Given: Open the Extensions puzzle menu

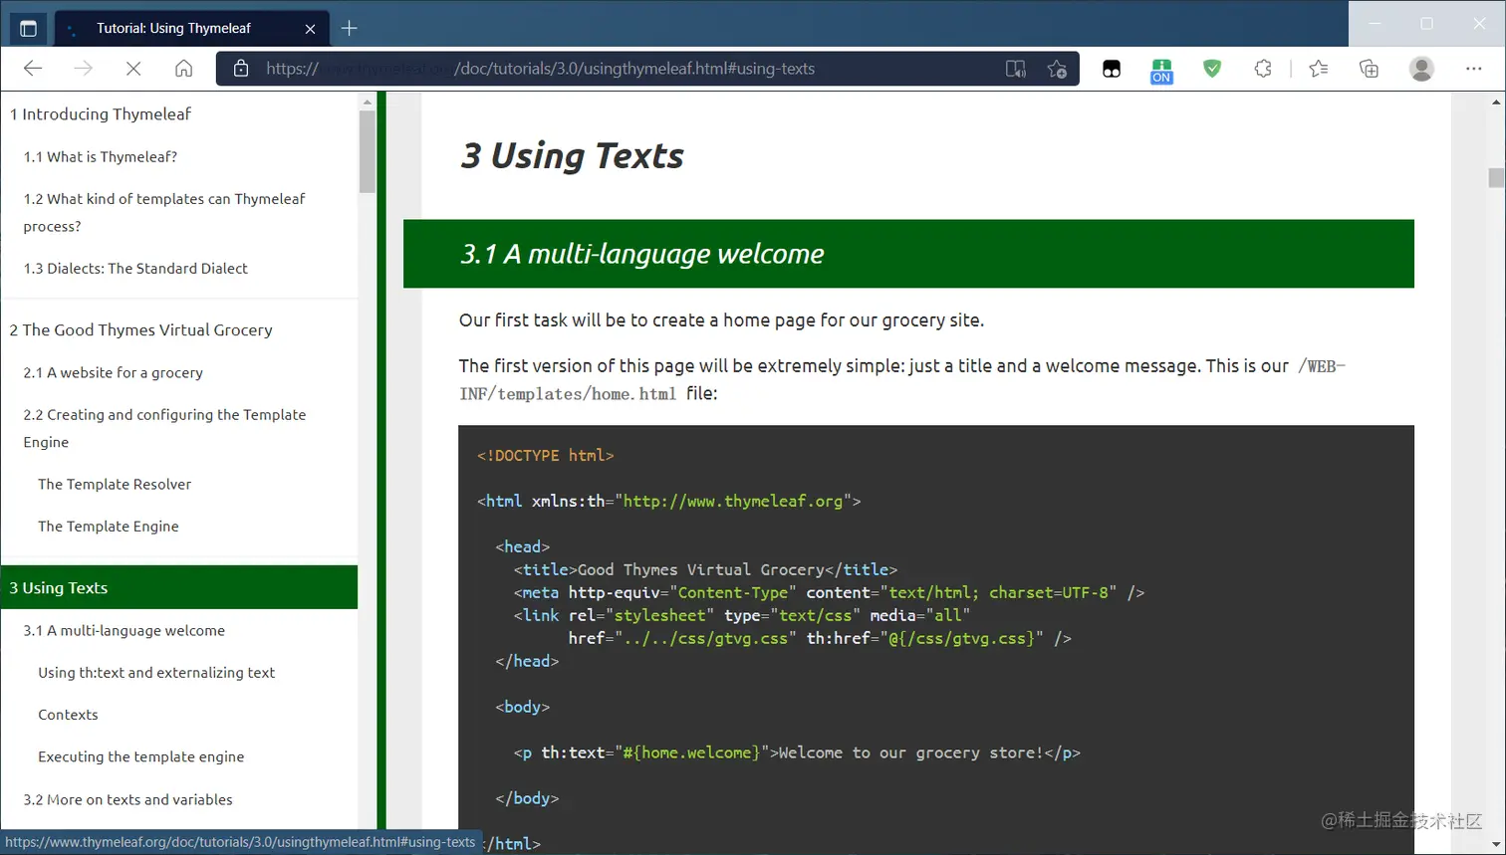Looking at the screenshot, I should (x=1263, y=69).
